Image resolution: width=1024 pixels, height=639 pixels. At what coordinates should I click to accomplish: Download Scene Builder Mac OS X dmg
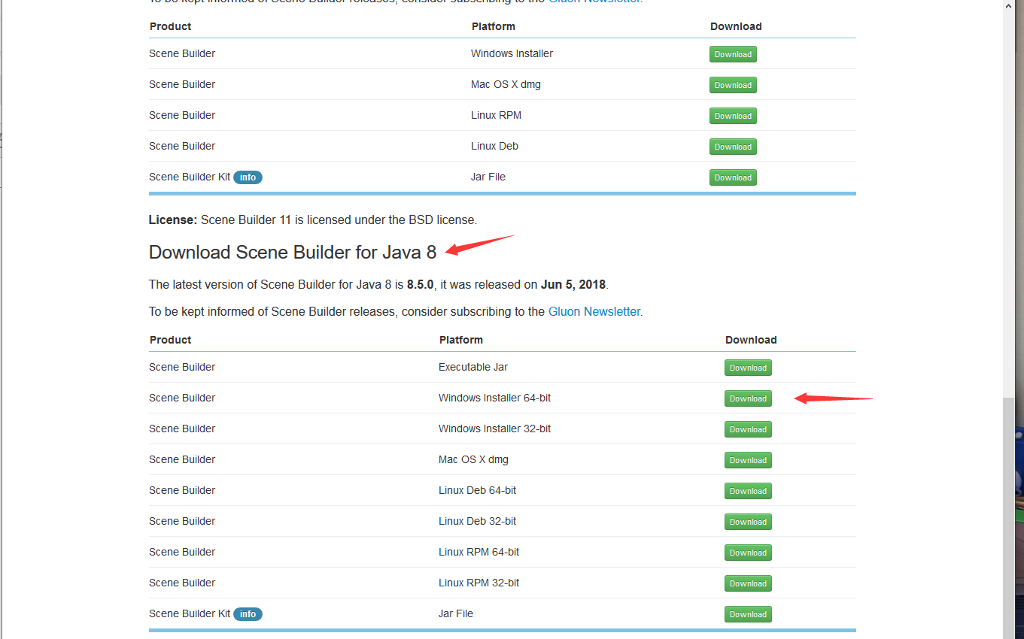pyautogui.click(x=732, y=84)
